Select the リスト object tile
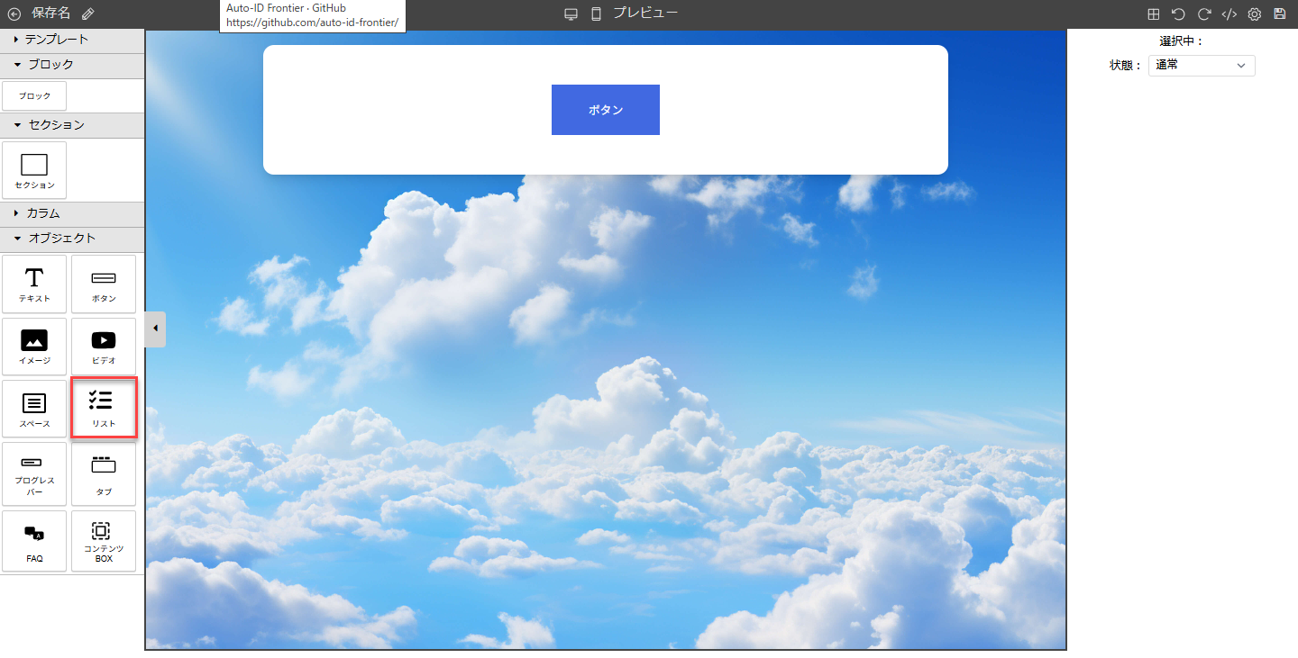Screen dimensions: 1298x658 click(104, 408)
